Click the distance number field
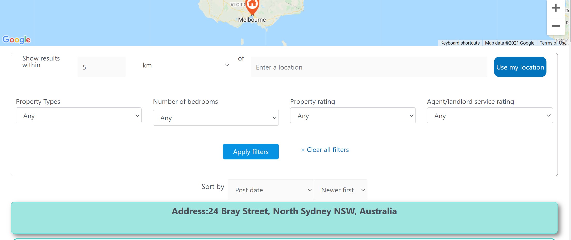Screen dimensions: 571x240 pyautogui.click(x=102, y=67)
